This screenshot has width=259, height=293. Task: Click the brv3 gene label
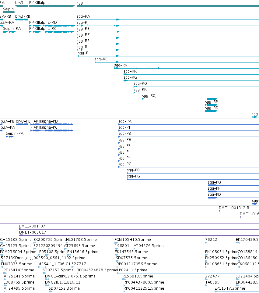[19, 3]
